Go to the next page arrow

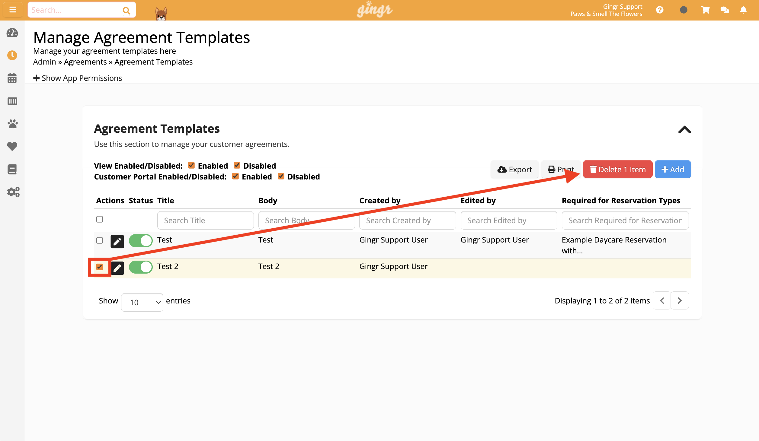pos(680,300)
